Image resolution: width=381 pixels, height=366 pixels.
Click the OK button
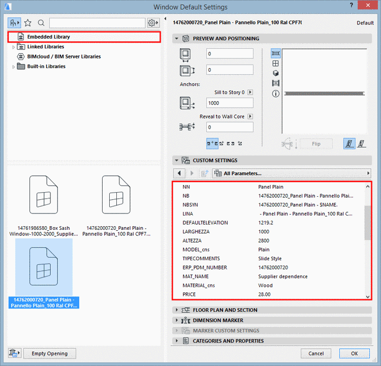354,353
